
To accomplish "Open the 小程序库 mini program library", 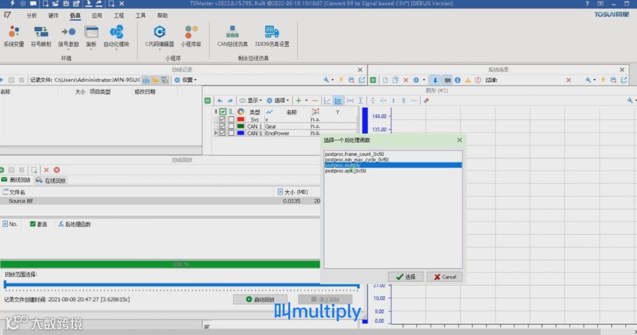I will 191,36.
